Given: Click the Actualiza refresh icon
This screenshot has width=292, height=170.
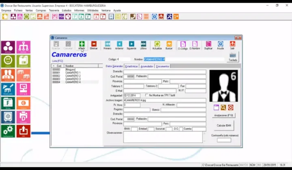Looking at the screenshot, I should 157,44.
